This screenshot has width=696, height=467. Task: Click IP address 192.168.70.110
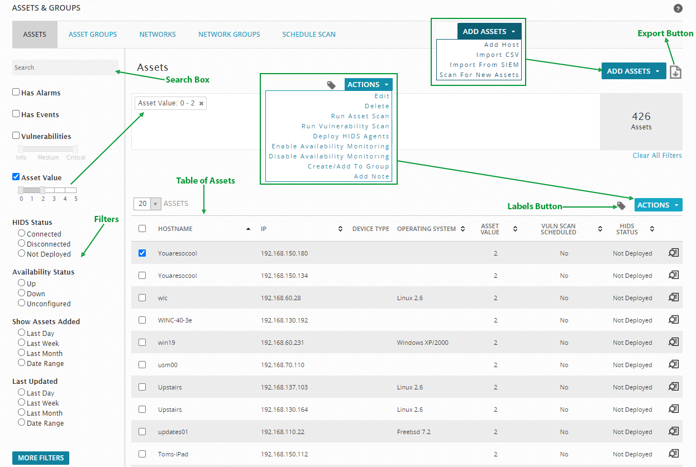coord(283,365)
